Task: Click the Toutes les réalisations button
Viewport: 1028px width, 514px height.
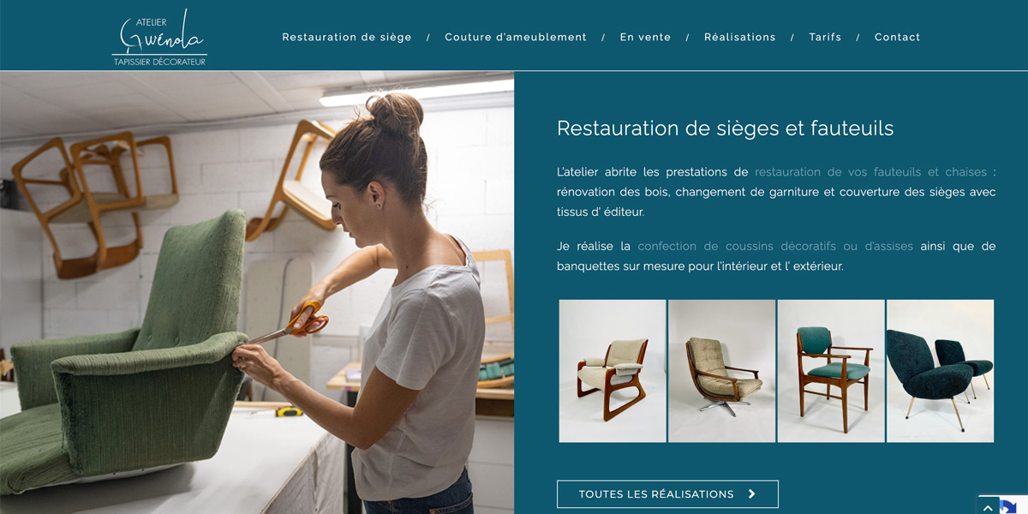Action: click(667, 494)
